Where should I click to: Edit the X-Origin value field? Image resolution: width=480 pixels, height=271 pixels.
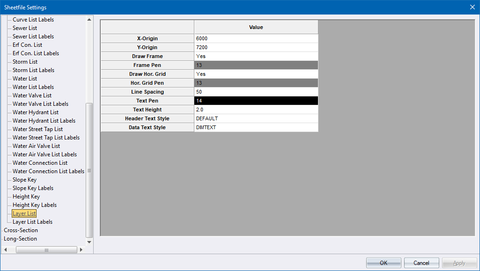click(x=256, y=38)
